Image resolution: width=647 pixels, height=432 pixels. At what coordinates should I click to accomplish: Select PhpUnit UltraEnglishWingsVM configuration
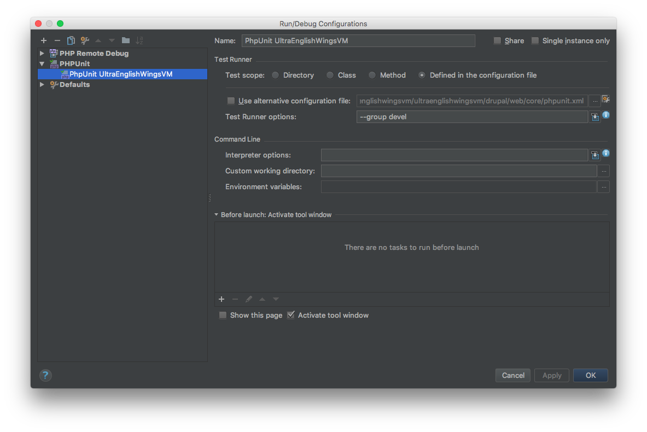[123, 74]
